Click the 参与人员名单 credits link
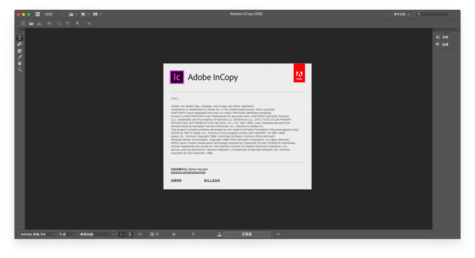Screen dimensions: 475x258 (x=212, y=180)
